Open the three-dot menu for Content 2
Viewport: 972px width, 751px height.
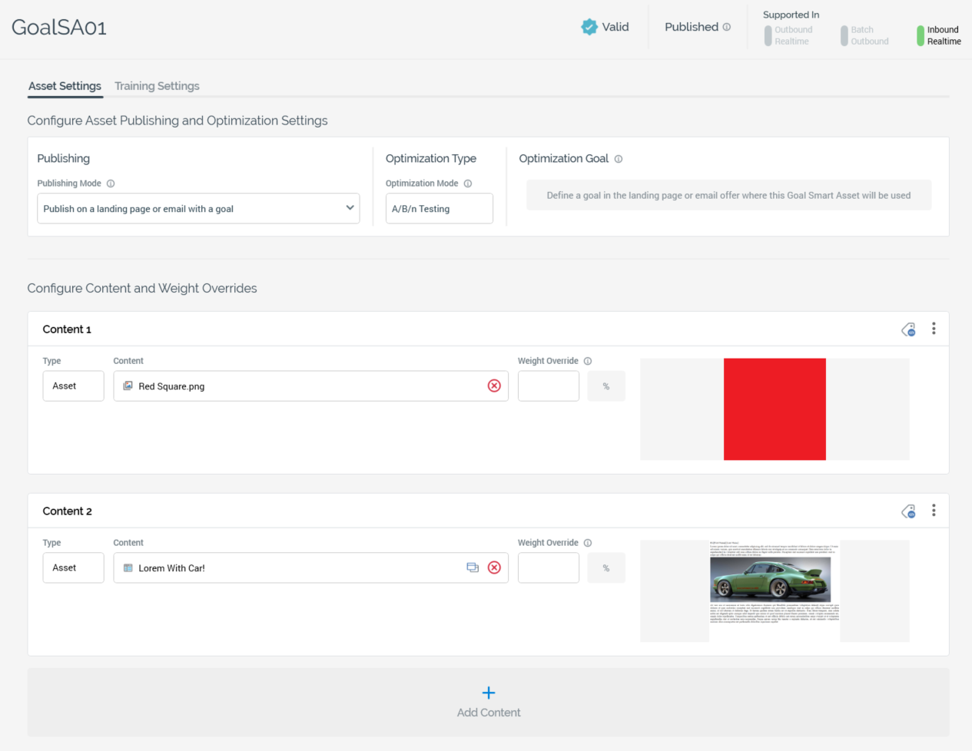(934, 511)
